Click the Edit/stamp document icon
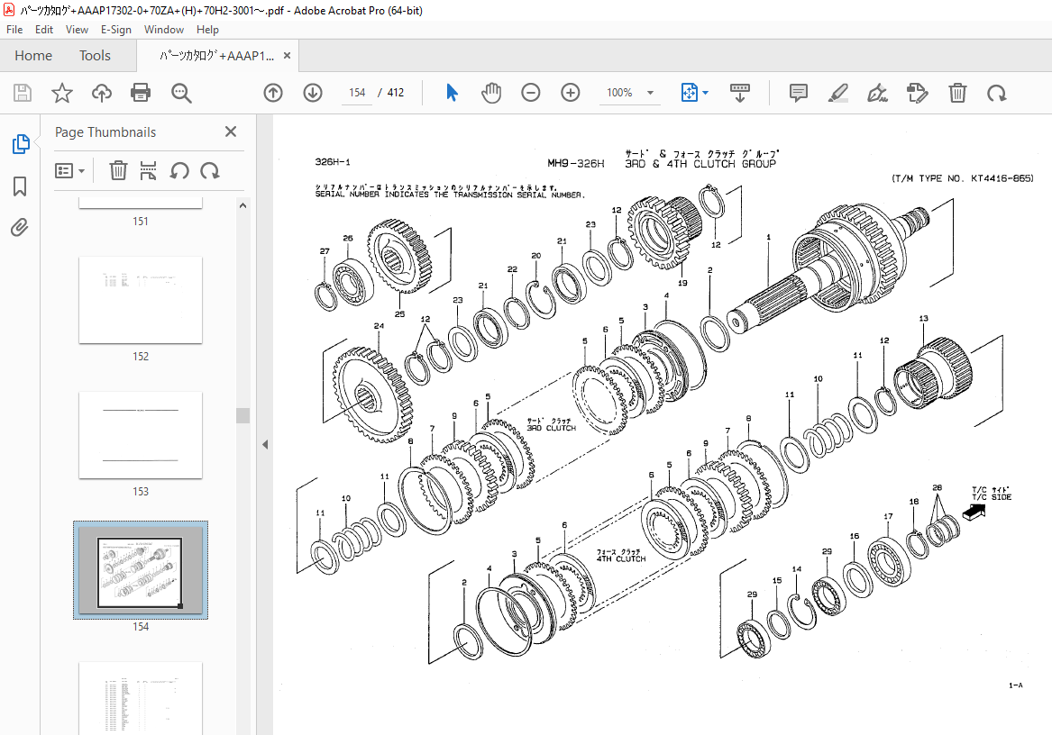The height and width of the screenshot is (735, 1052). pos(917,93)
